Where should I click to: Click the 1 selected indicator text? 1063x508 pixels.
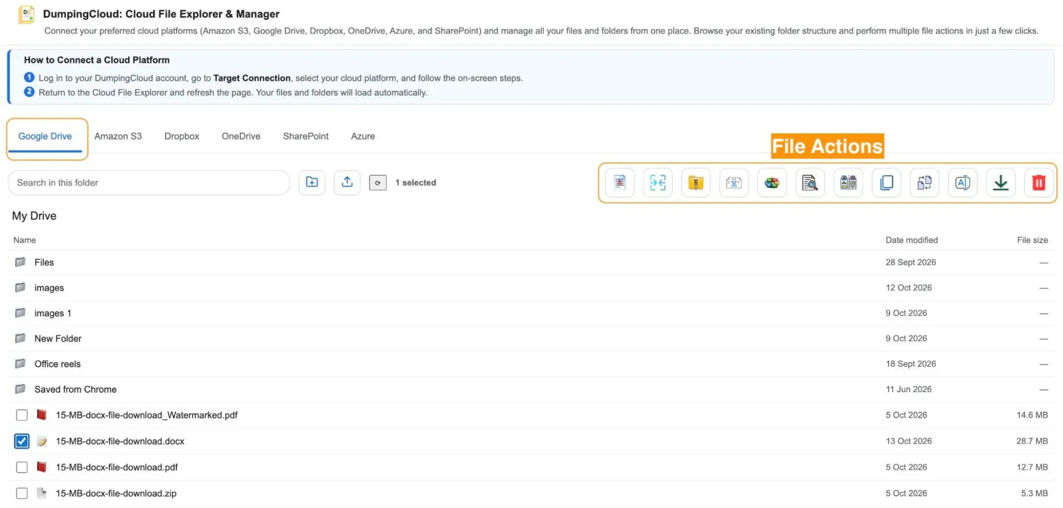[415, 183]
